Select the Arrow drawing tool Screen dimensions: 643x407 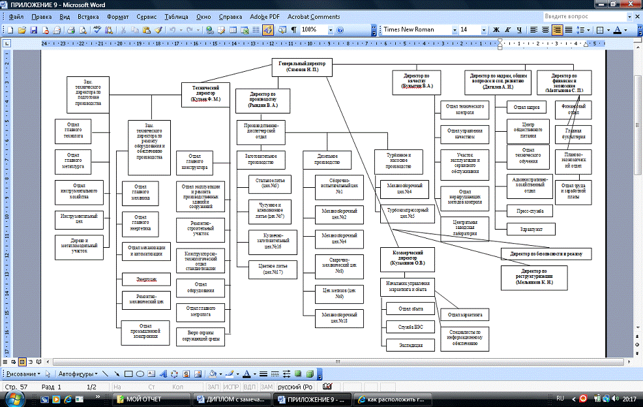117,374
